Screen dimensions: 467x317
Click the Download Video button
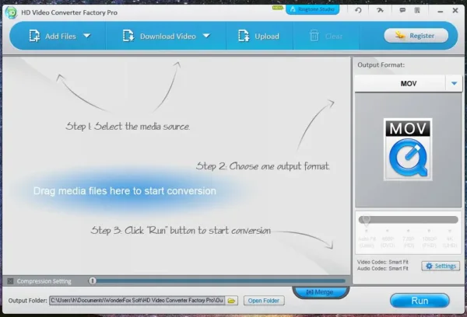pyautogui.click(x=160, y=36)
